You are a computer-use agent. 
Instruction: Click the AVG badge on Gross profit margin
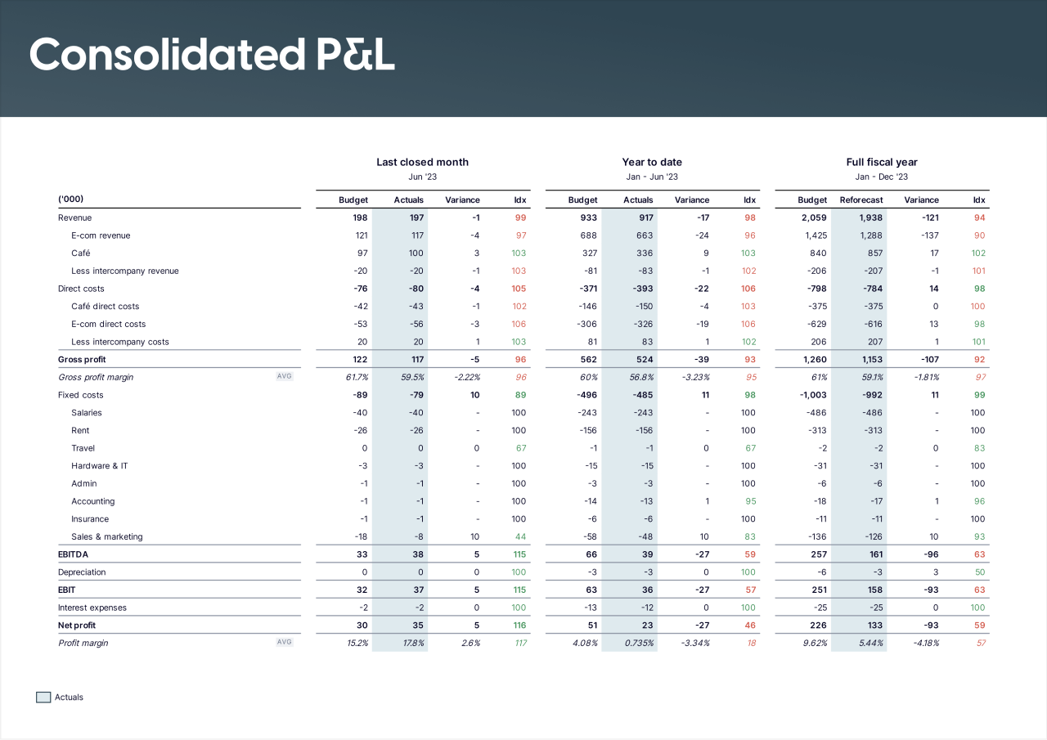[285, 377]
